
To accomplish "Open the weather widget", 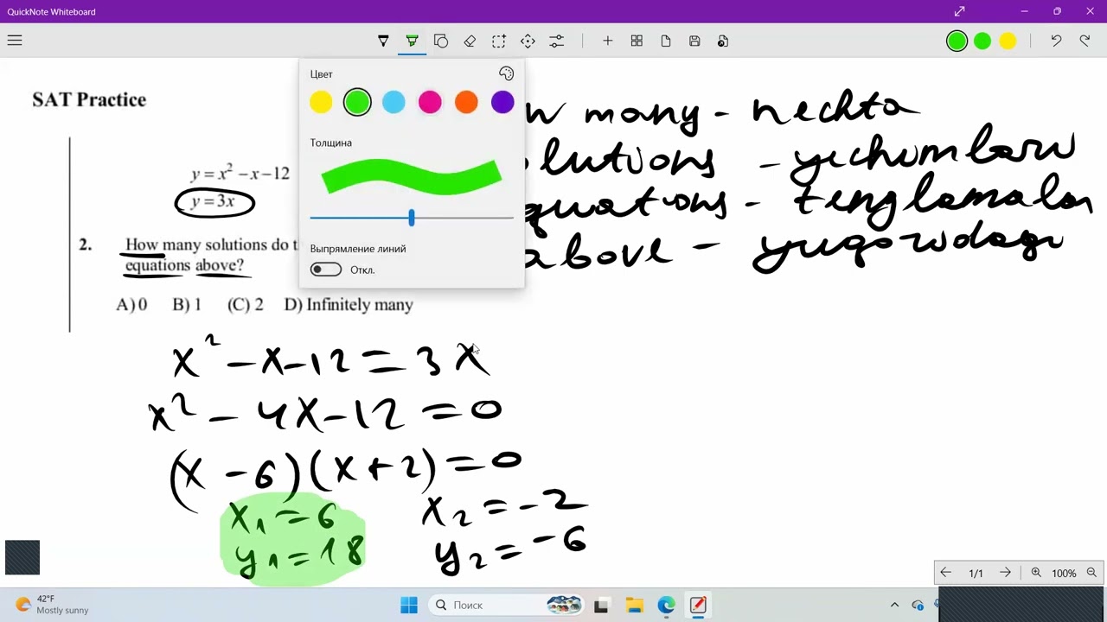I will (x=52, y=604).
